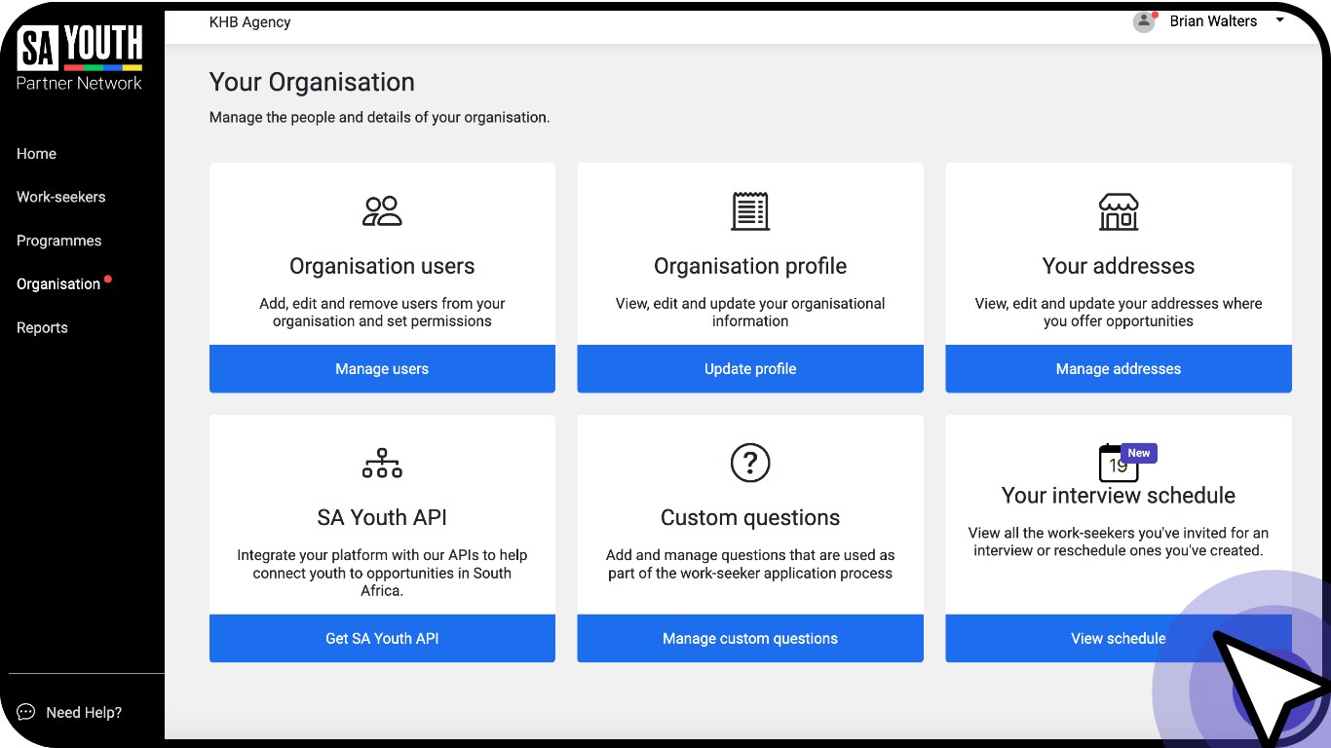Click the purple New badge
The image size is (1331, 748).
click(x=1139, y=453)
